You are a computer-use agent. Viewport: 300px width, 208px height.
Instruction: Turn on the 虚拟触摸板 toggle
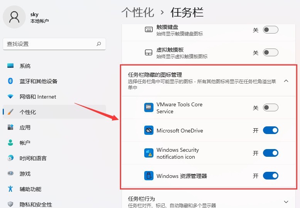point(271,52)
